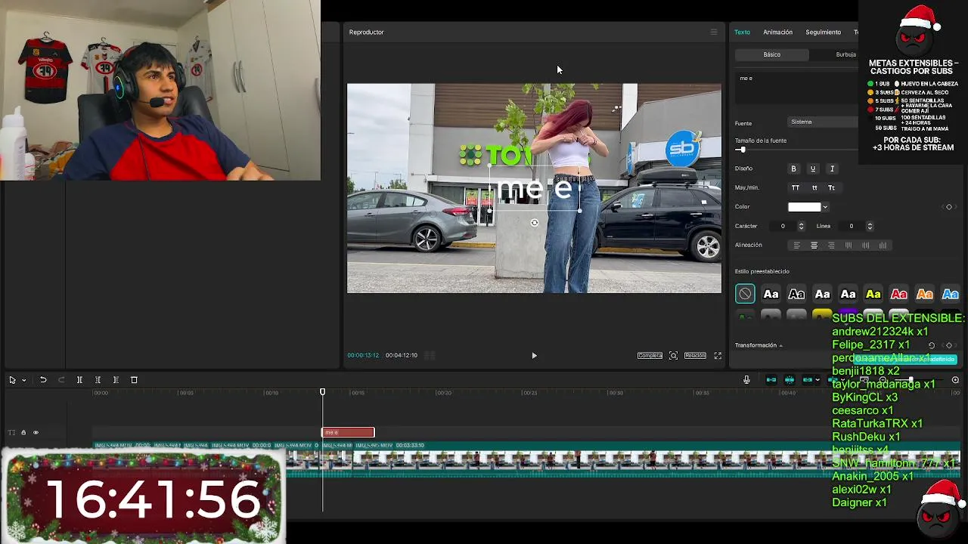
Task: Expand the text color dropdown arrow
Action: click(825, 207)
